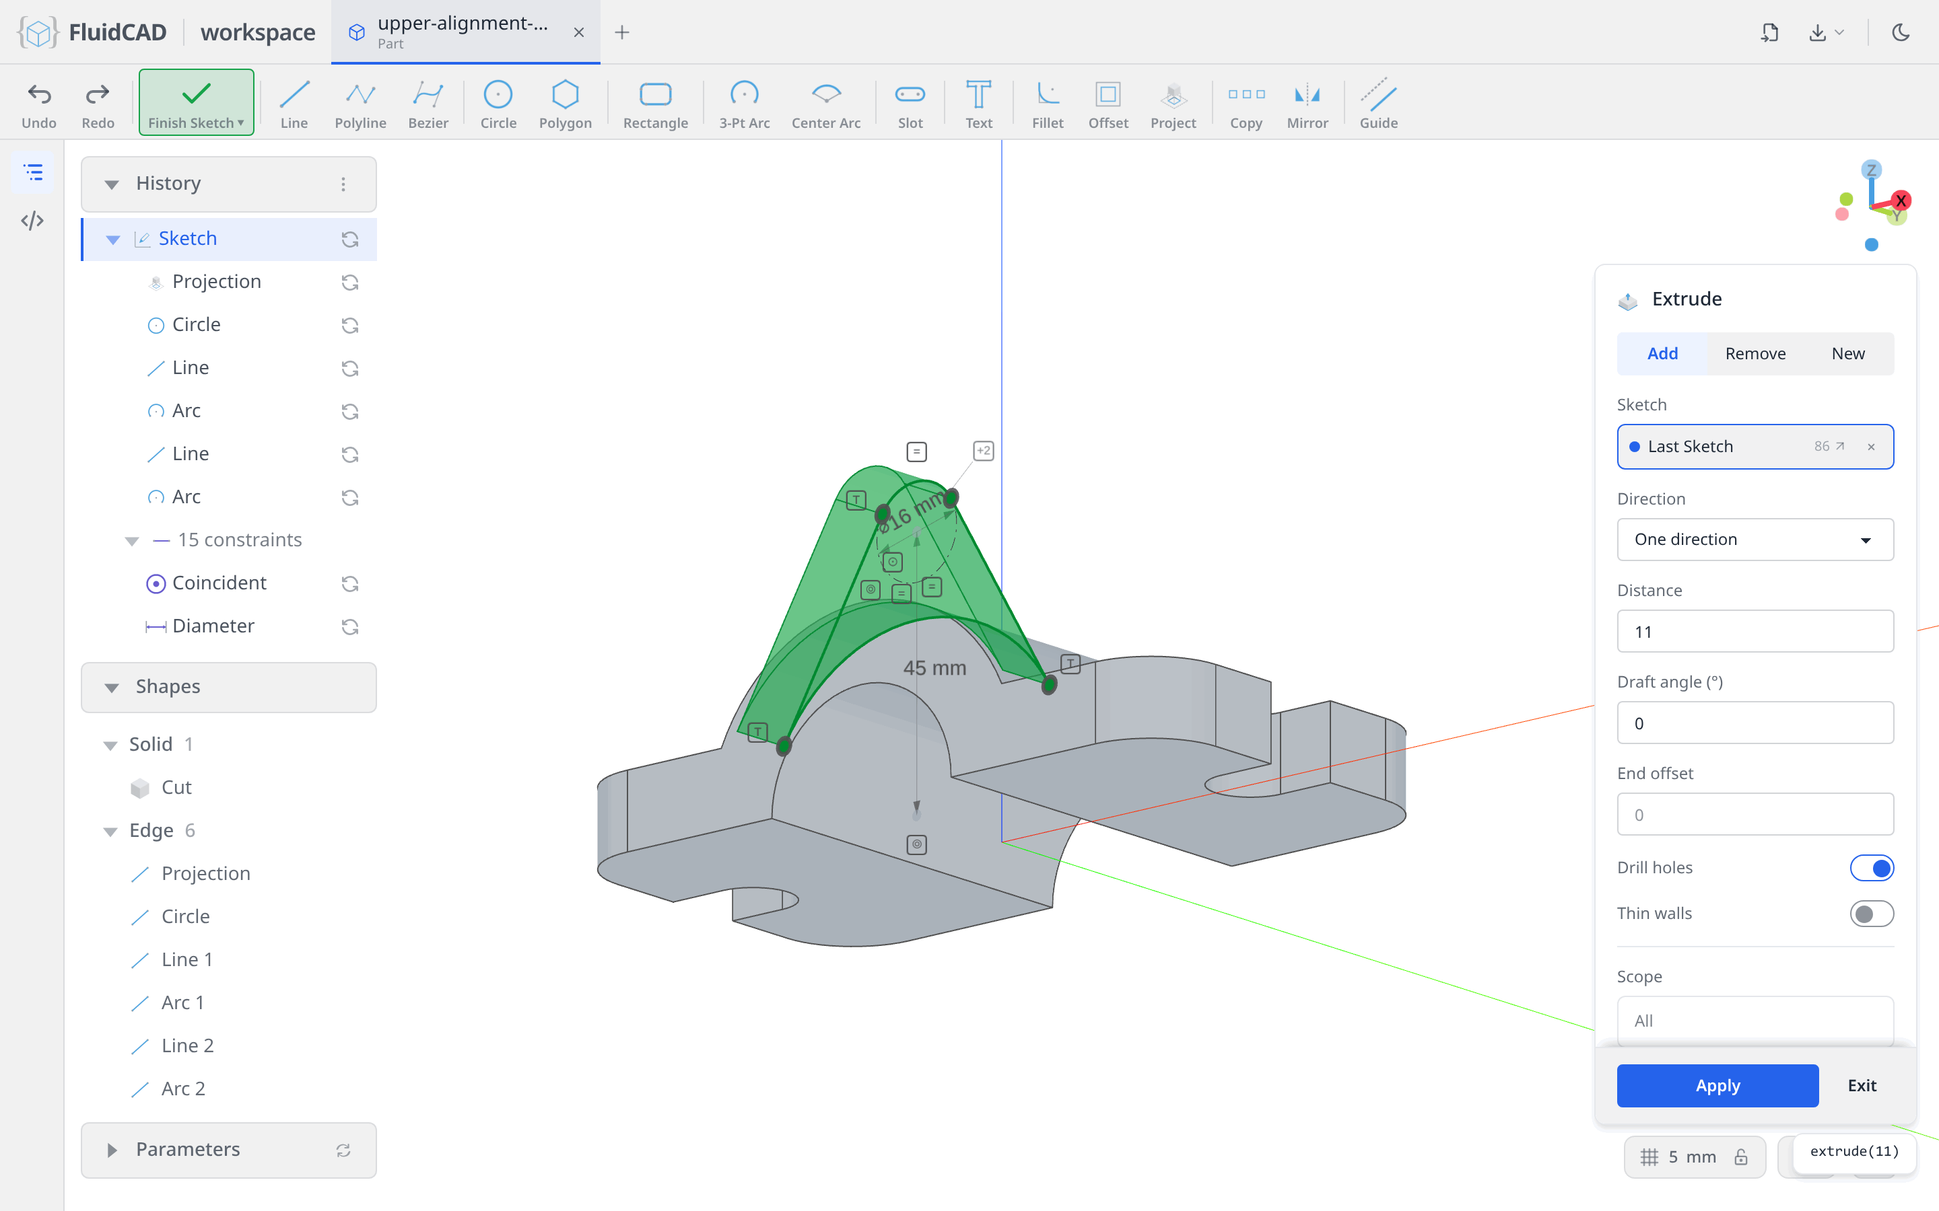
Task: Select the Copy pattern tool
Action: pos(1246,104)
